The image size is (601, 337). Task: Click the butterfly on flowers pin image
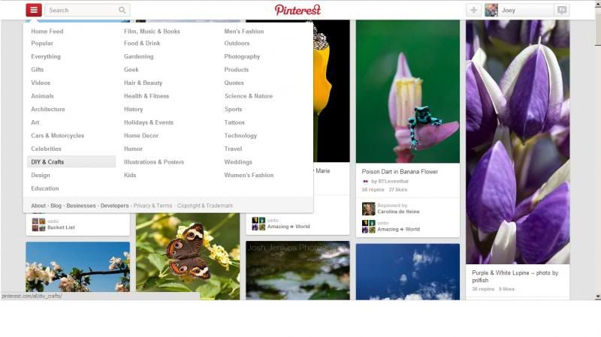tap(188, 257)
